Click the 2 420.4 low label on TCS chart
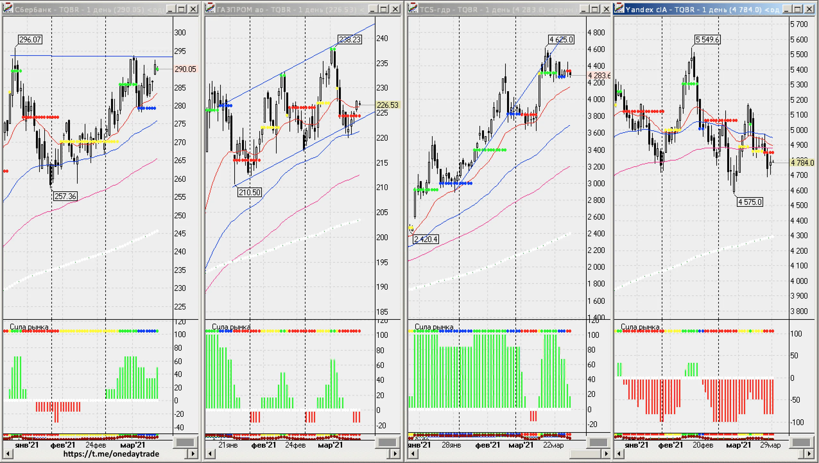 426,239
